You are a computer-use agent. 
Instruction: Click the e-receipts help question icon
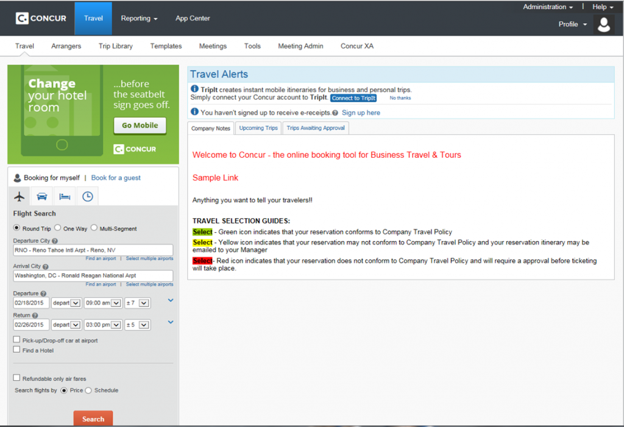click(x=335, y=113)
